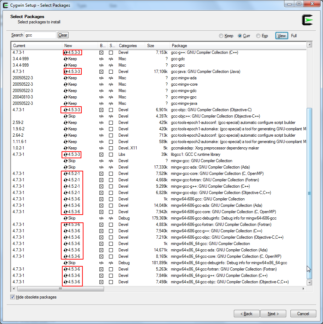Click the cycle icon for gcc-g++ row

66,52
